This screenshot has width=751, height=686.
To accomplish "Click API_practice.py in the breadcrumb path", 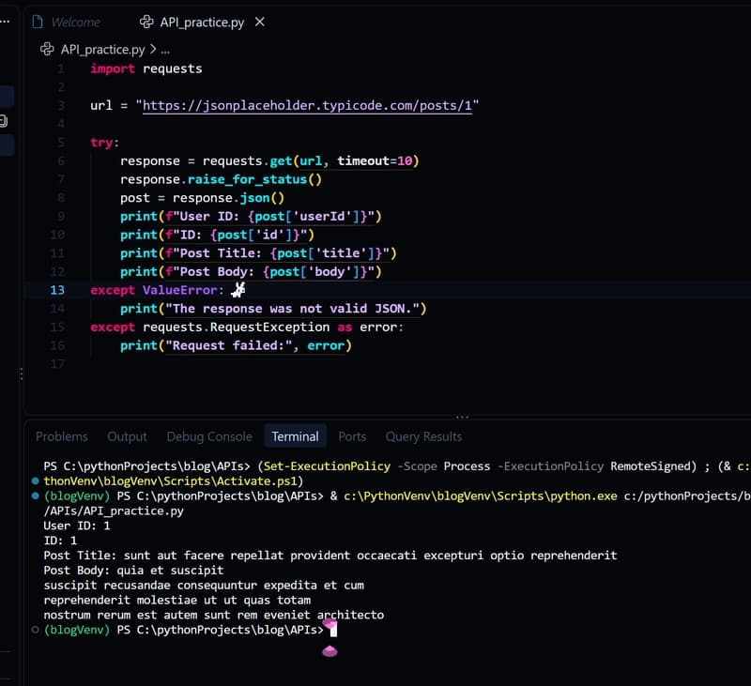I will point(102,50).
